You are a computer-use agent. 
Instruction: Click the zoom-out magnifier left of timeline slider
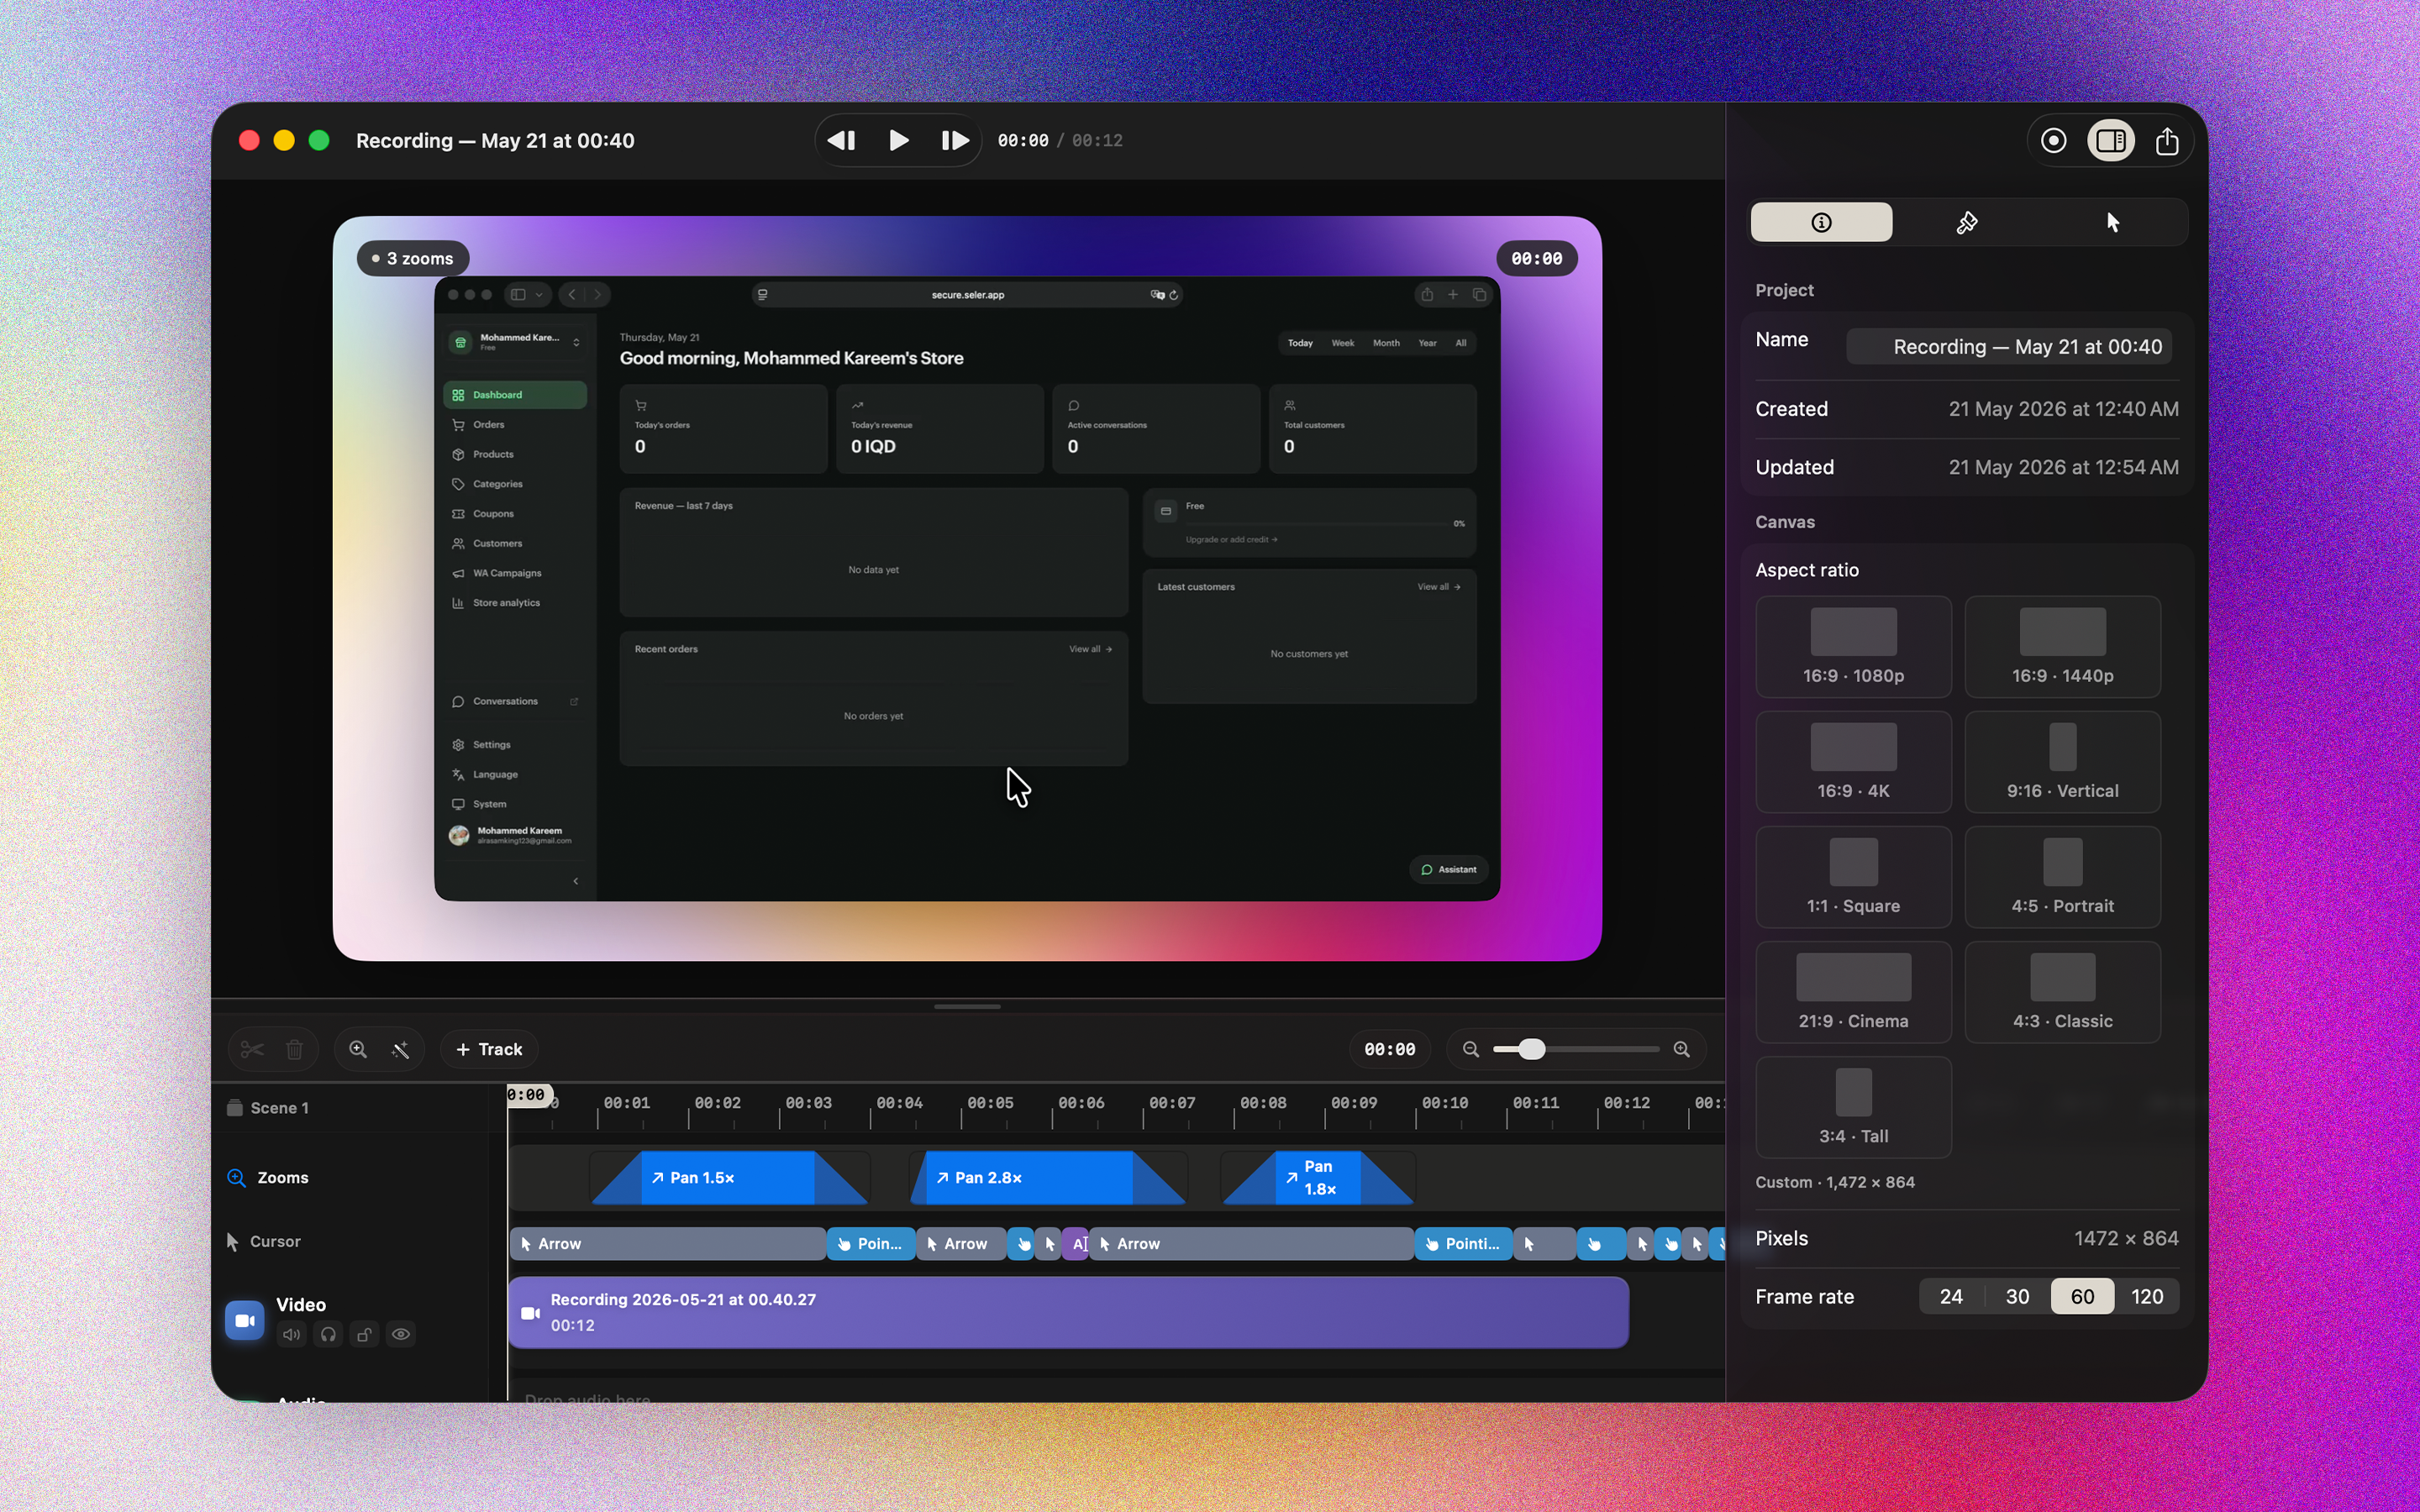[x=1470, y=1049]
